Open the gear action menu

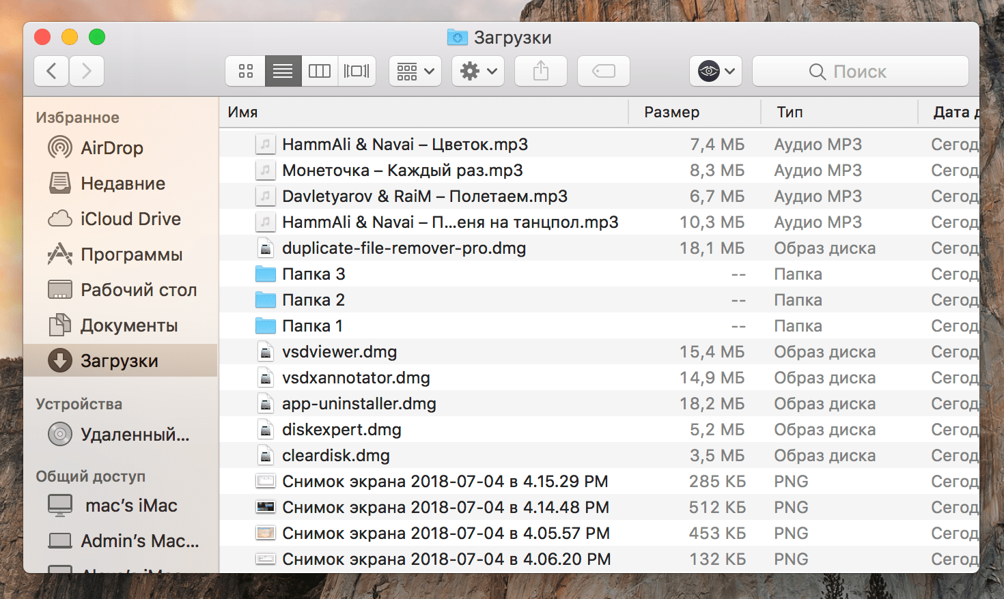click(478, 71)
